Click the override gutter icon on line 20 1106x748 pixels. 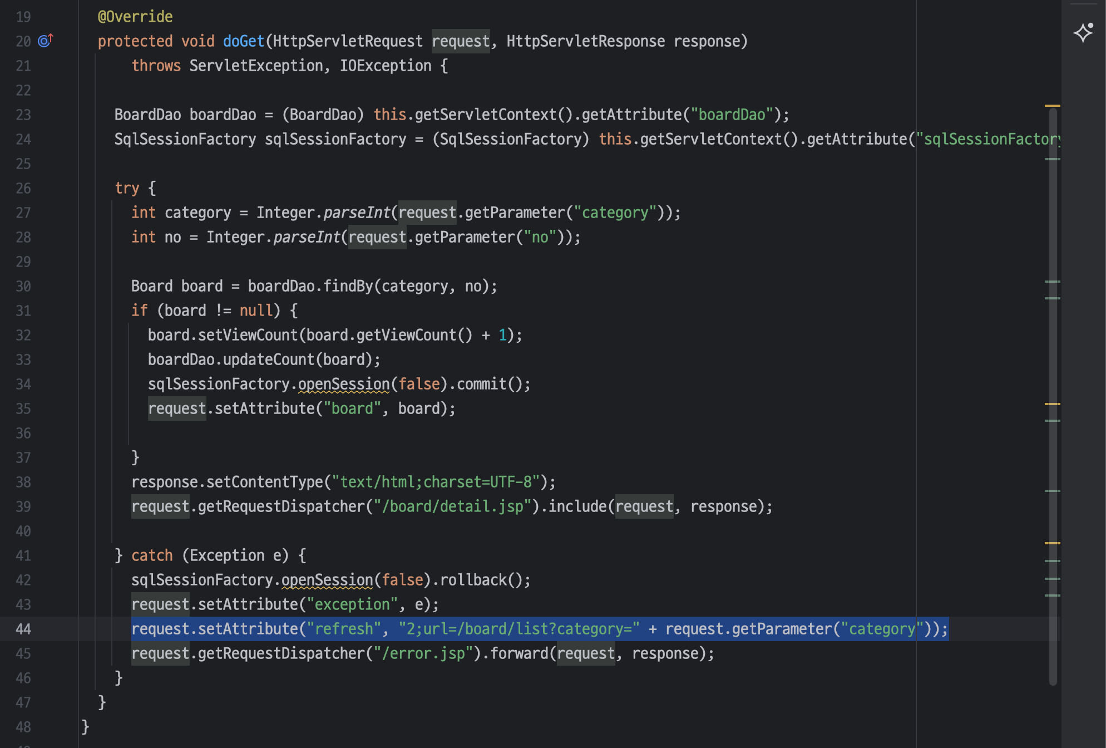tap(45, 41)
